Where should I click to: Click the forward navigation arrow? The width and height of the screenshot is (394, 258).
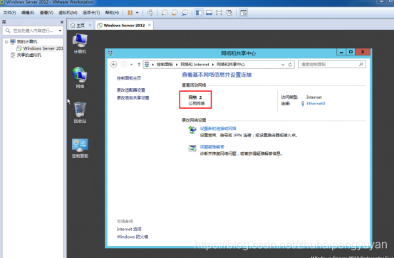click(x=124, y=65)
